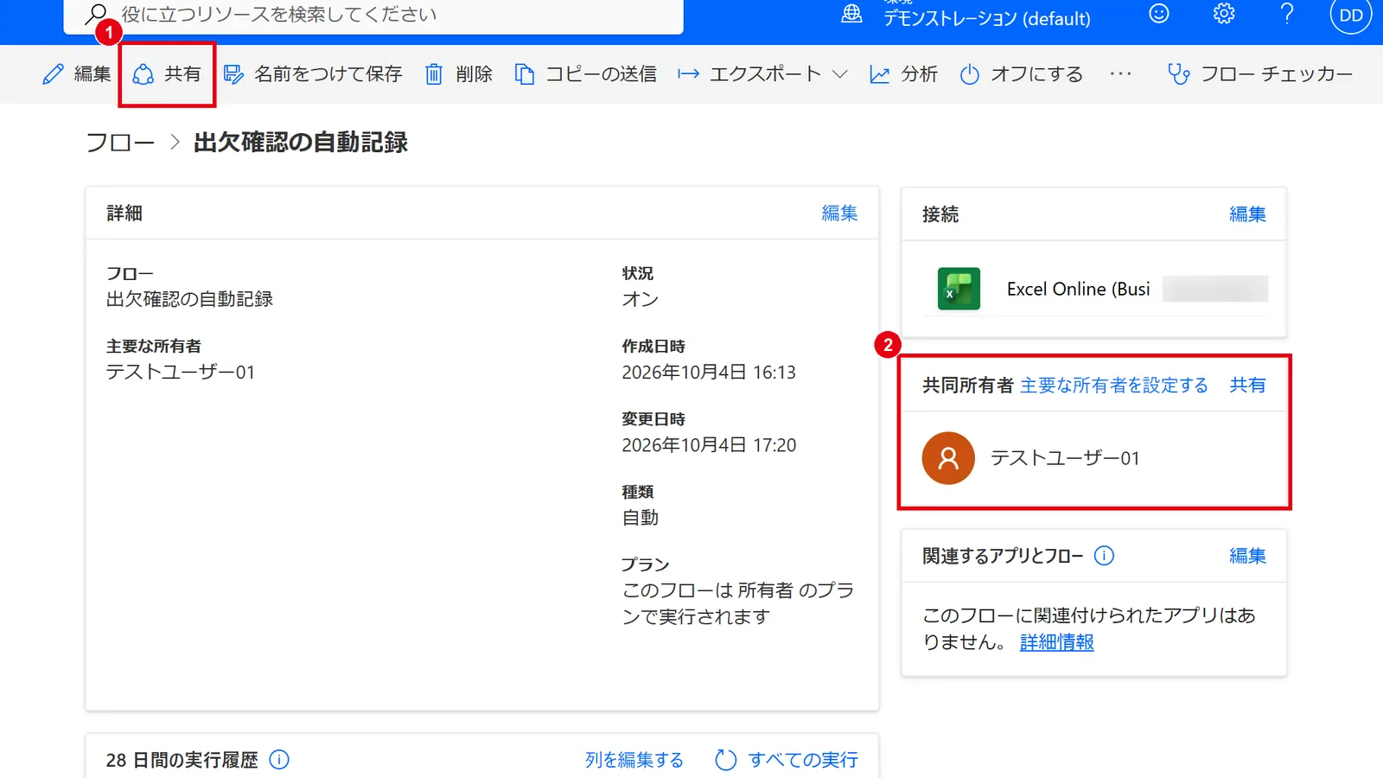Click 編集 in the 詳細 panel
This screenshot has width=1383, height=778.
[x=839, y=213]
